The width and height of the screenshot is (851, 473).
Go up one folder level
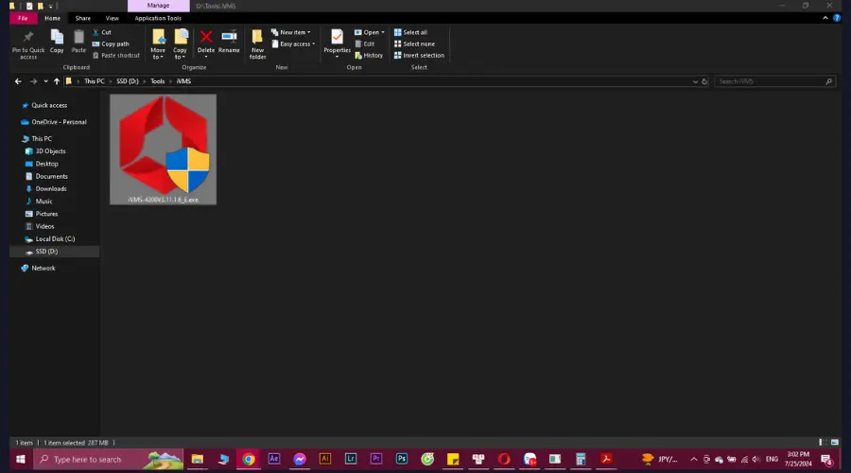coord(57,81)
